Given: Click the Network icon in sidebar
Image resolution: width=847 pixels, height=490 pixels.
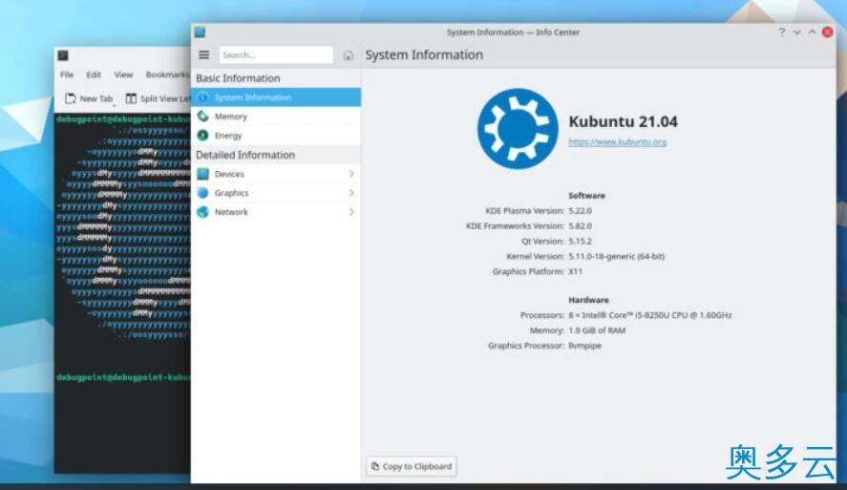Looking at the screenshot, I should click(x=202, y=212).
